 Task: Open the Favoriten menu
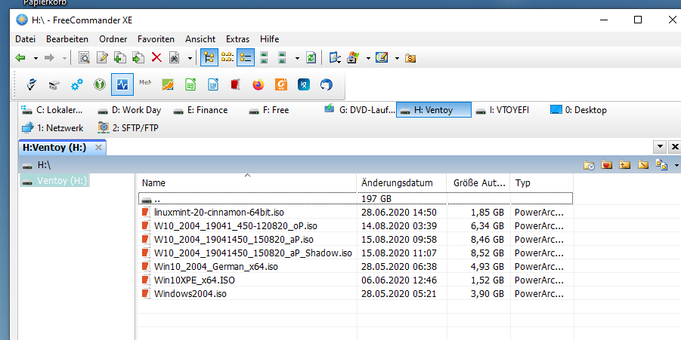[156, 39]
